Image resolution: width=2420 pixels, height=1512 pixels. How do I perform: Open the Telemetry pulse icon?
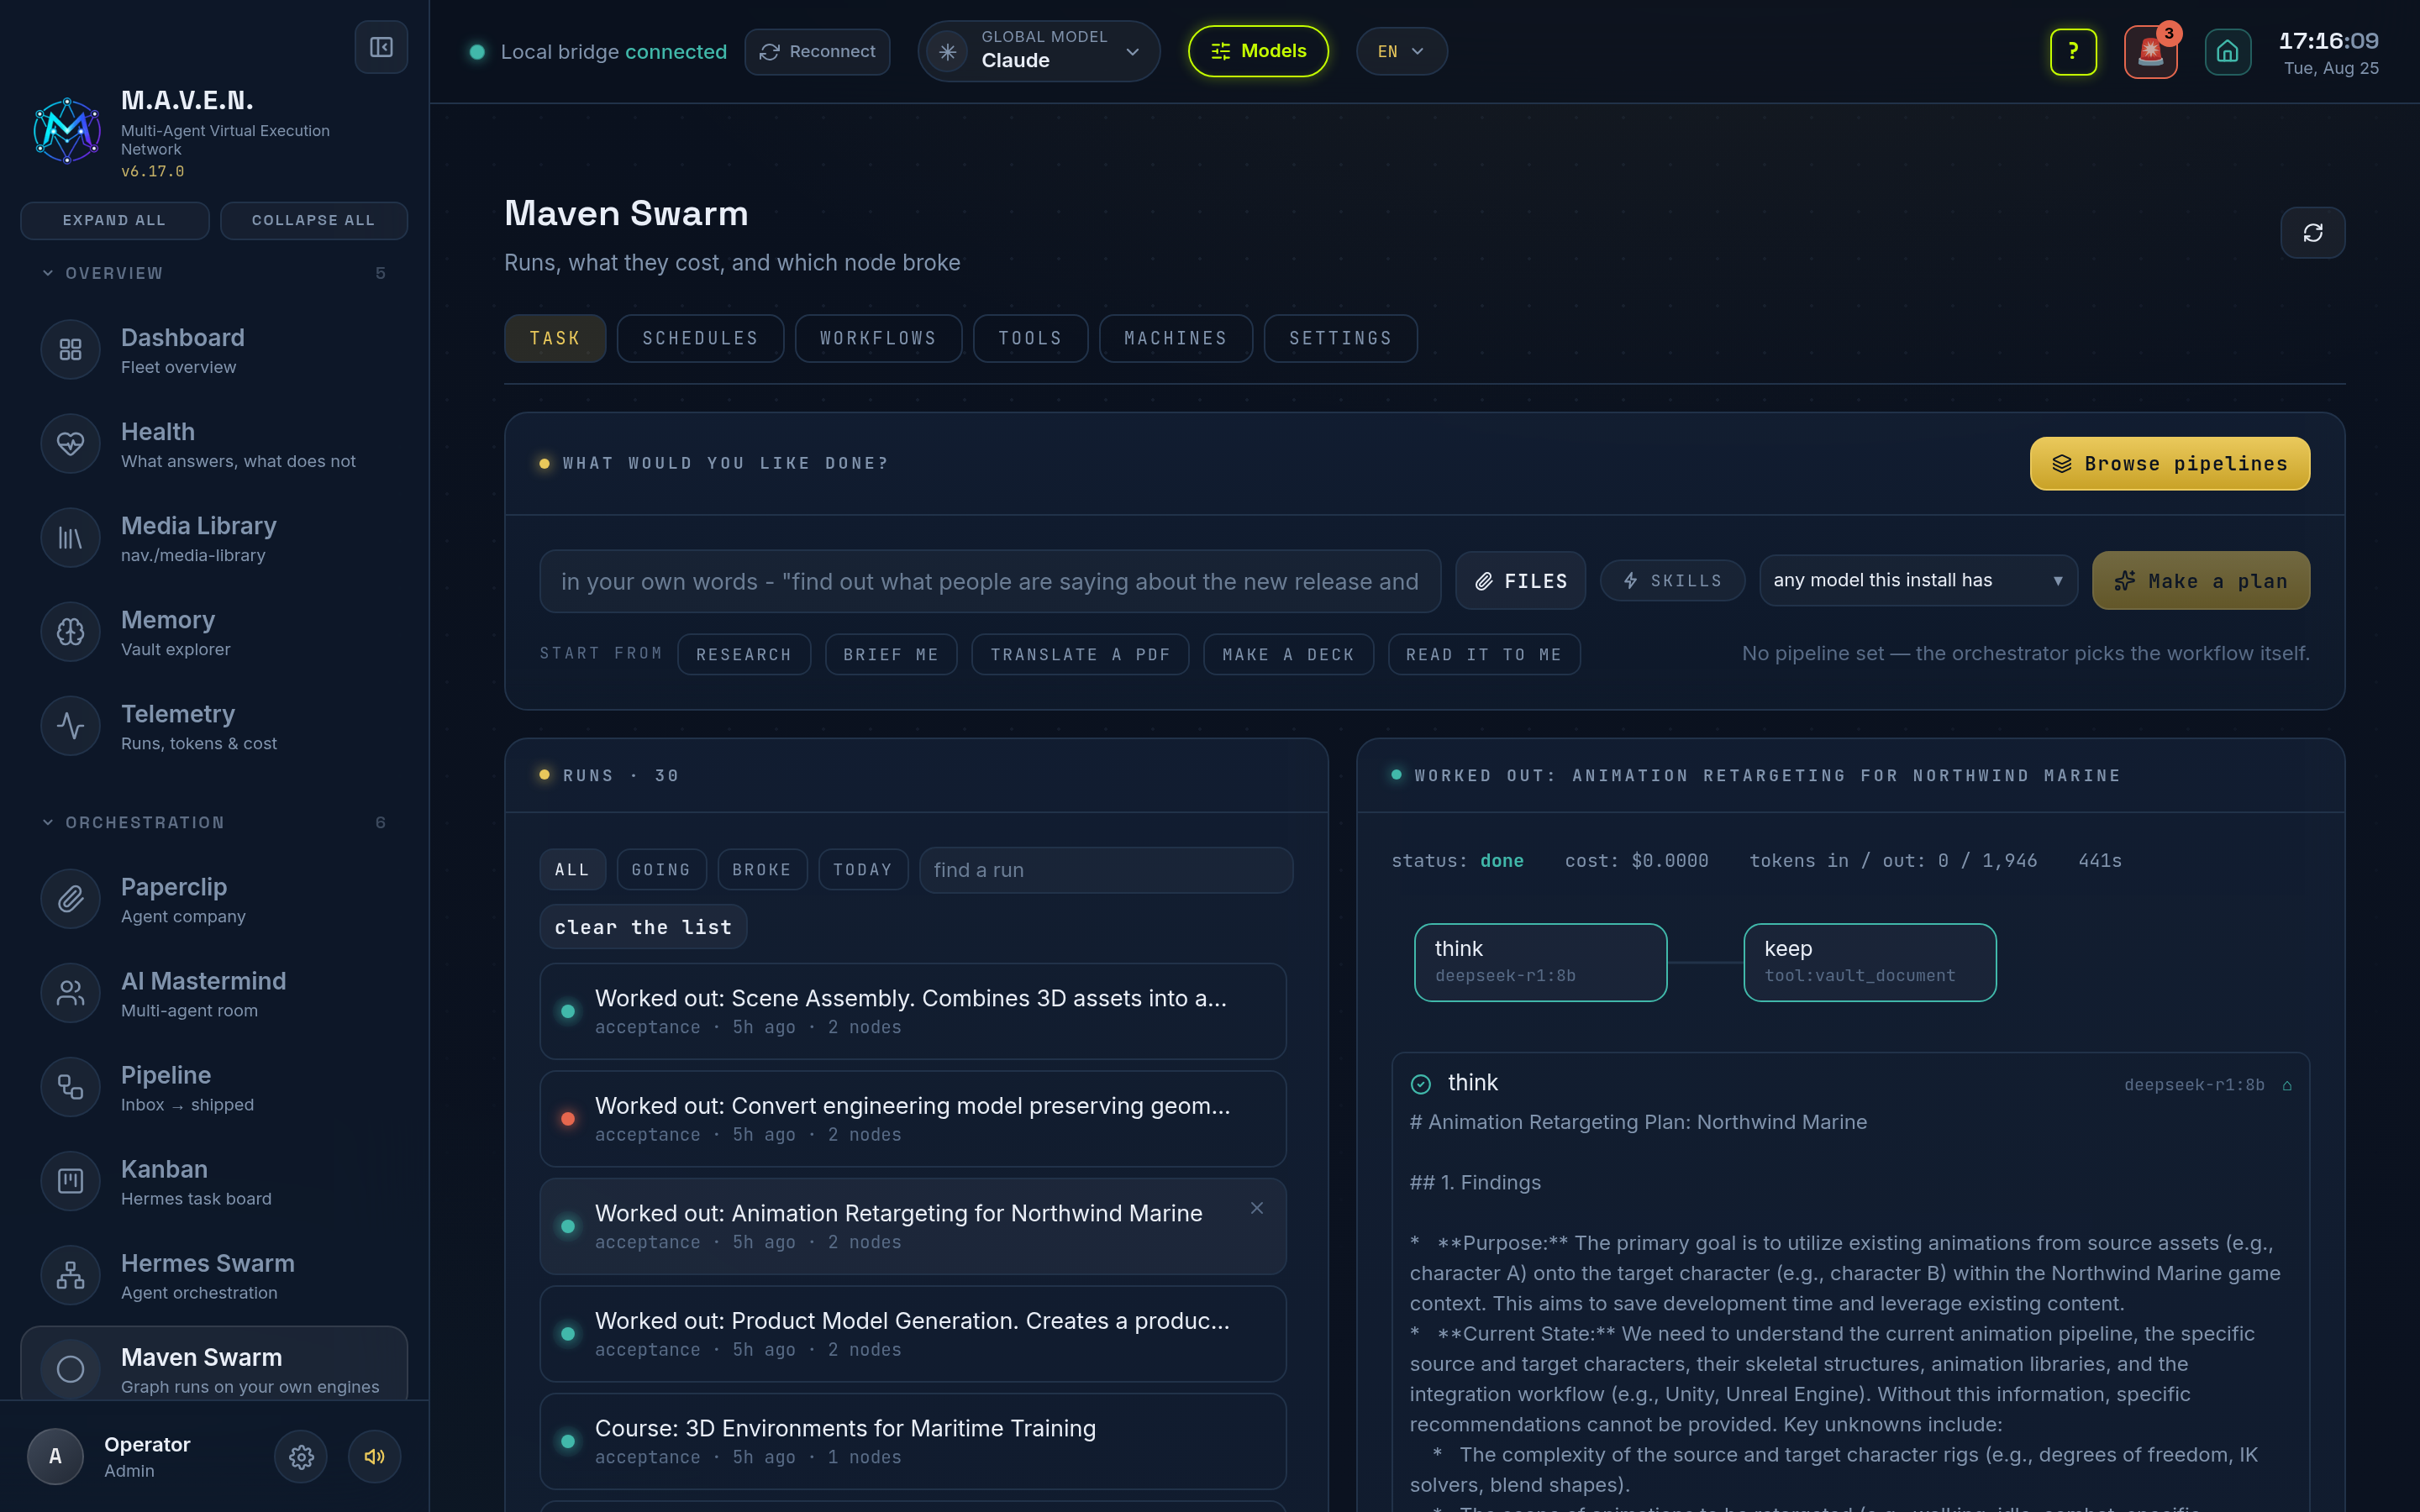(x=70, y=725)
